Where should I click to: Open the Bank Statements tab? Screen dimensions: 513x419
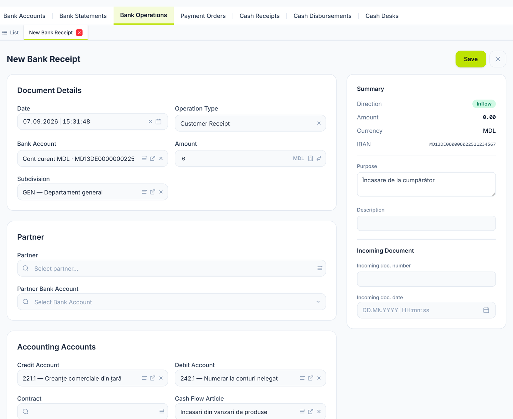[x=83, y=16]
